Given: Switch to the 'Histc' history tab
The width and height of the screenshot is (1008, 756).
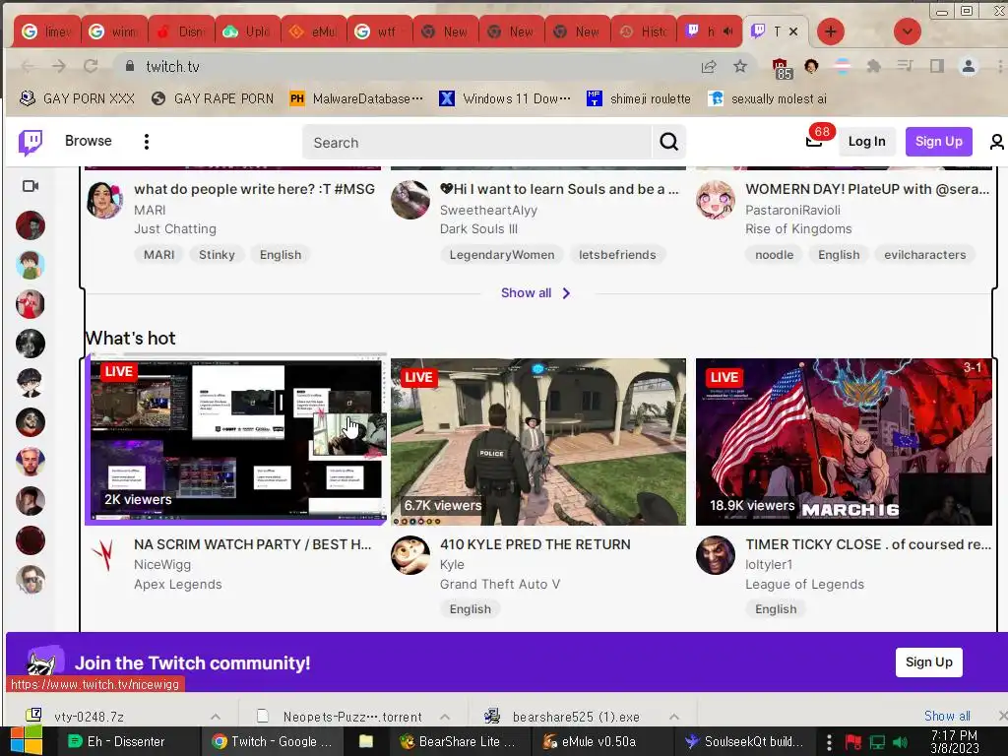Looking at the screenshot, I should [x=644, y=31].
